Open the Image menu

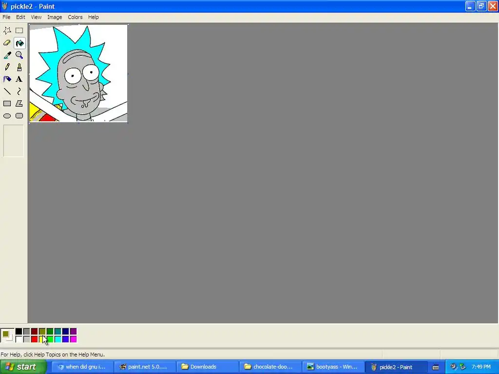click(55, 17)
